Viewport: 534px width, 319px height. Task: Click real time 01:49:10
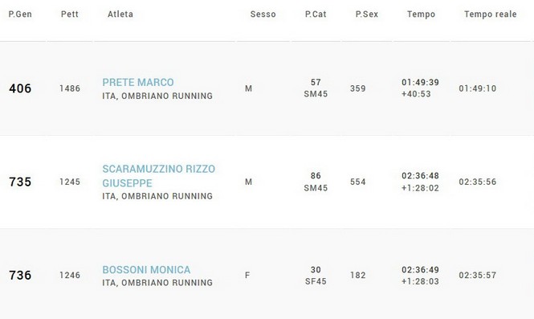point(478,88)
